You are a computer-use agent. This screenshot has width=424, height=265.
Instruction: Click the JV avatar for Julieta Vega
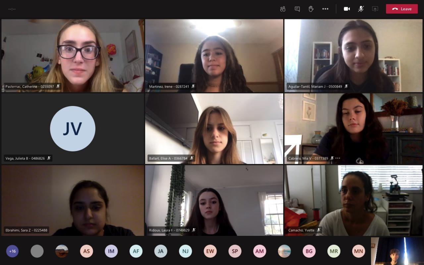pyautogui.click(x=73, y=129)
